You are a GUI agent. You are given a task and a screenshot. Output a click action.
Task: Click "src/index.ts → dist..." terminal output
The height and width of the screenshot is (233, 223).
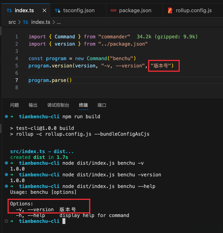pos(42,151)
